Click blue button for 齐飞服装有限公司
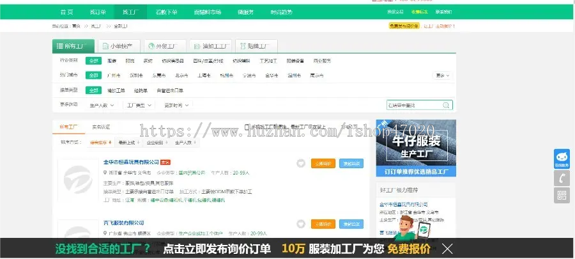 [x=351, y=224]
